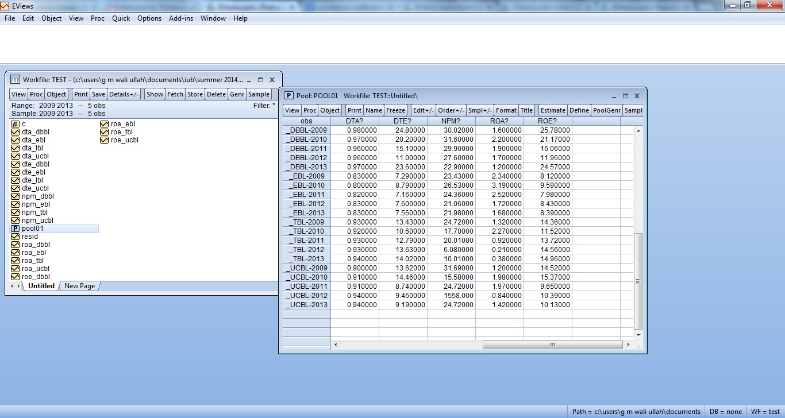The height and width of the screenshot is (418, 785).
Task: Open the Window menu
Action: 213,18
